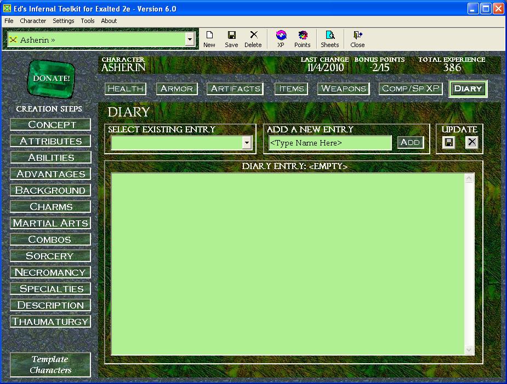Viewport: 507px width, 384px height.
Task: Open the File menu
Action: (x=9, y=21)
